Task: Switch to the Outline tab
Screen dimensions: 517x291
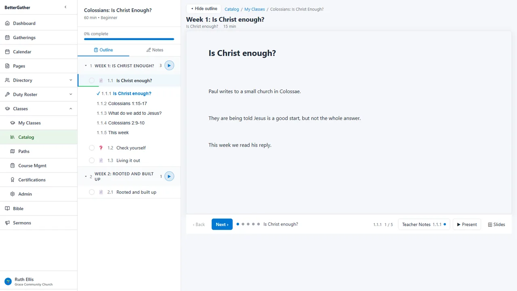Action: pos(103,50)
